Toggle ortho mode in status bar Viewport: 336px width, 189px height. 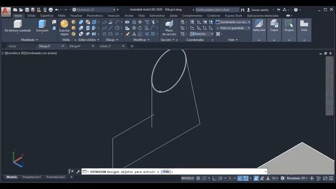point(214,178)
